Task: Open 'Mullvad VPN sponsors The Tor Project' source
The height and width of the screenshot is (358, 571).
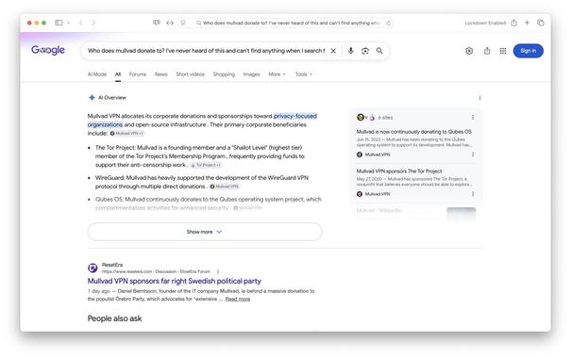Action: click(x=399, y=171)
